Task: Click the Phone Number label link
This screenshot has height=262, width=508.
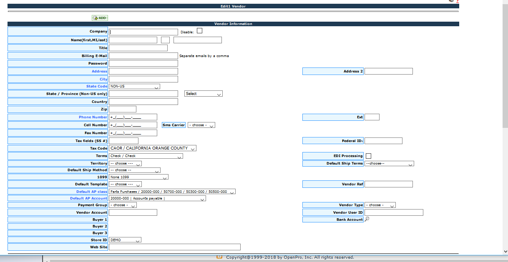Action: coord(93,117)
